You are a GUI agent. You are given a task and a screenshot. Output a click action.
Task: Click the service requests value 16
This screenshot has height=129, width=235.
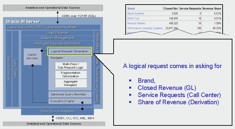tap(200, 23)
